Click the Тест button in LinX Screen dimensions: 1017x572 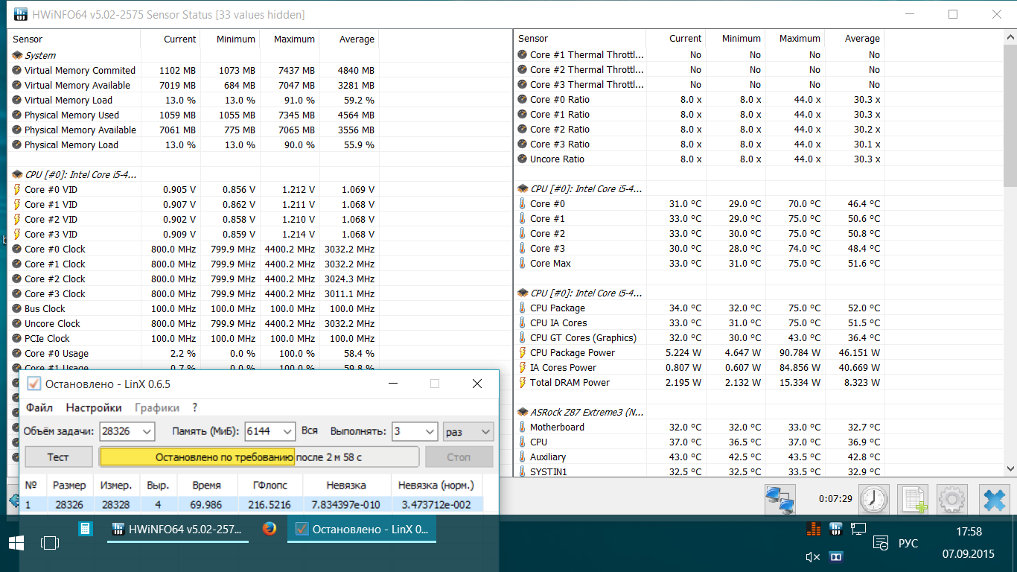click(59, 457)
